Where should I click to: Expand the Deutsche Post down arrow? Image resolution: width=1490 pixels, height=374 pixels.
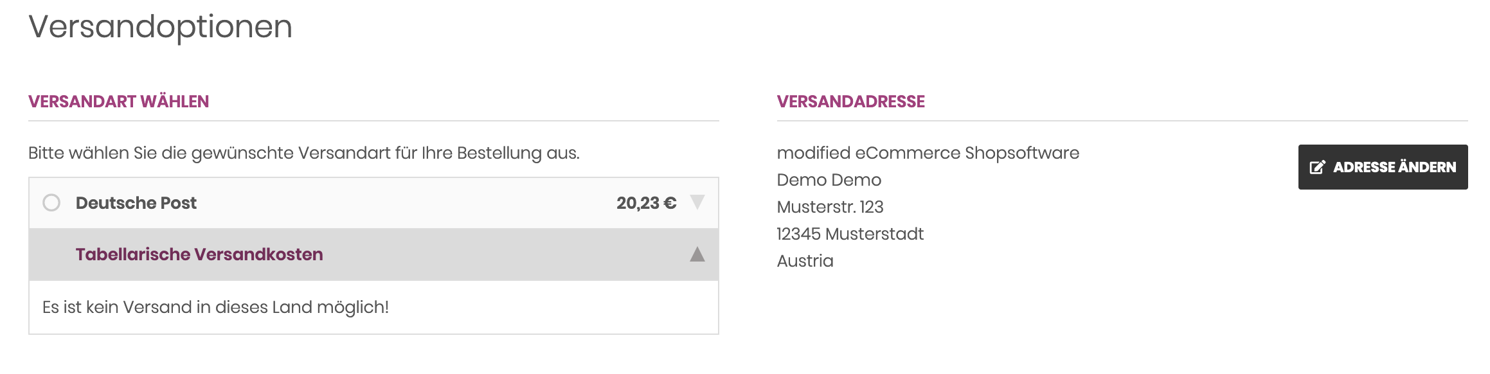tap(697, 202)
